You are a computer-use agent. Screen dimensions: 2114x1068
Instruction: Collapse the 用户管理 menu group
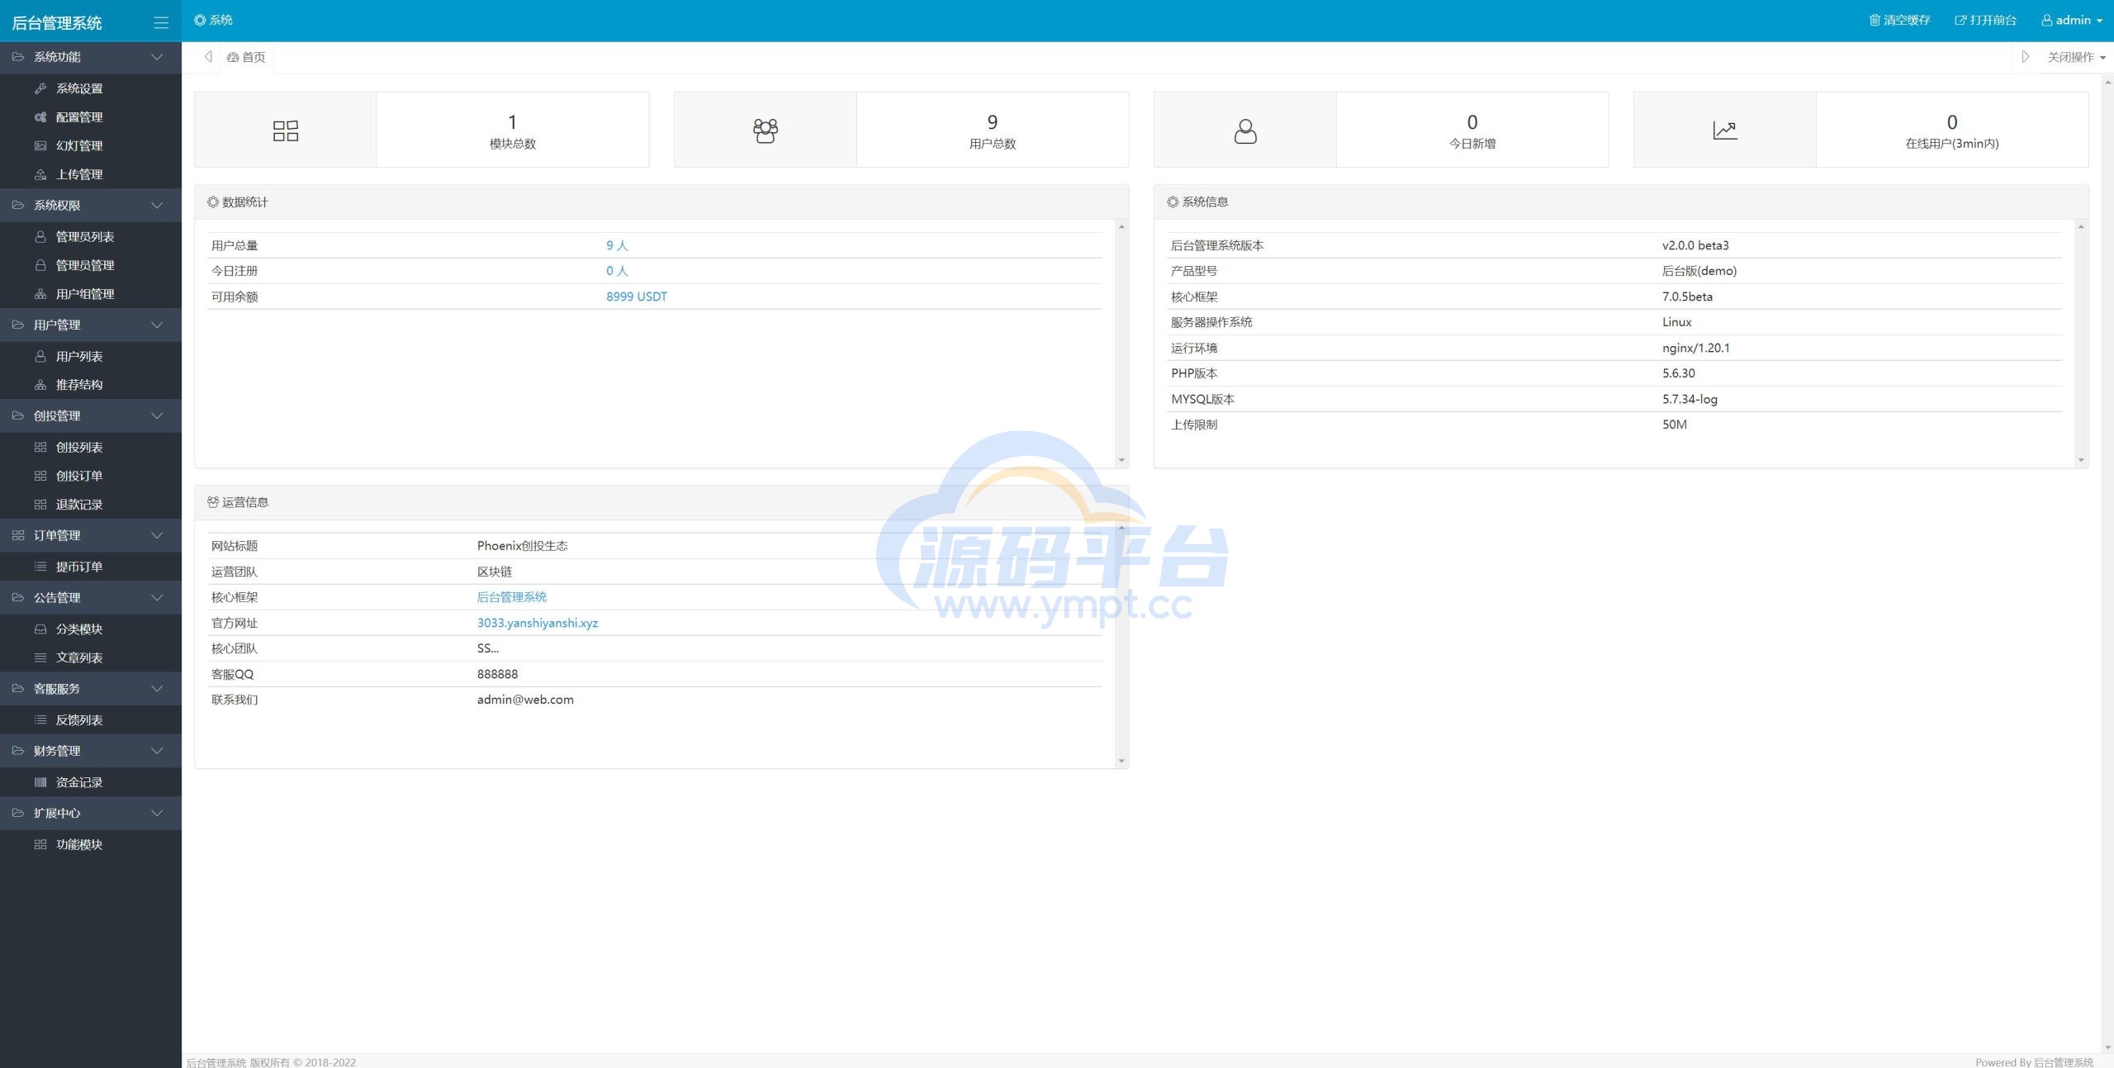click(91, 325)
